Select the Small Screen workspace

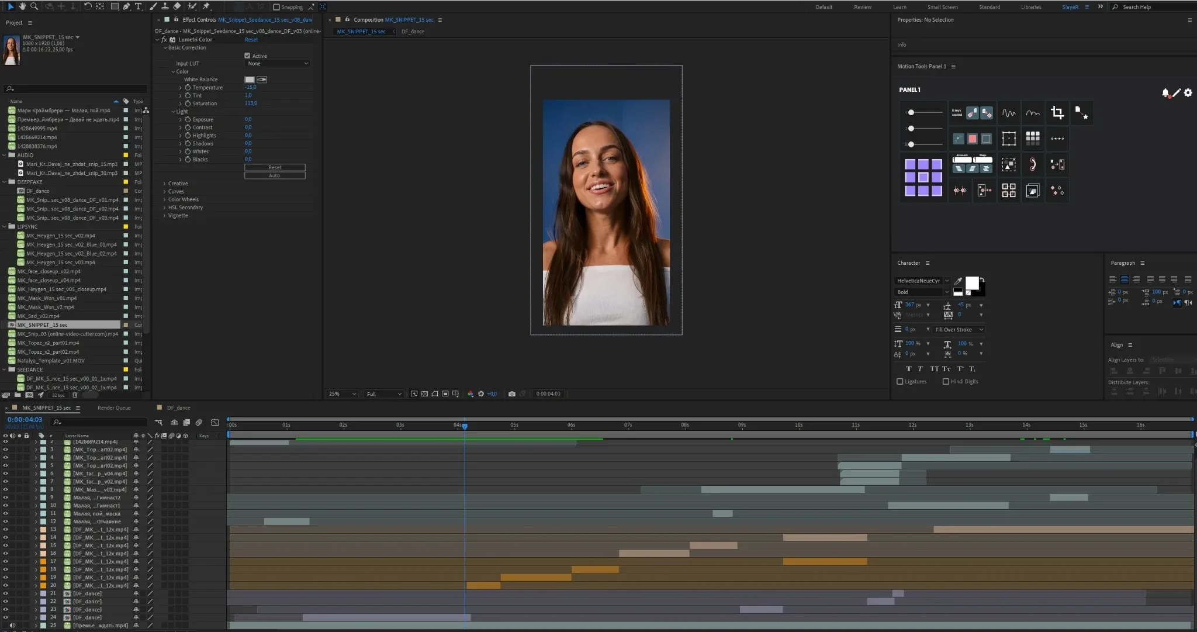point(942,7)
